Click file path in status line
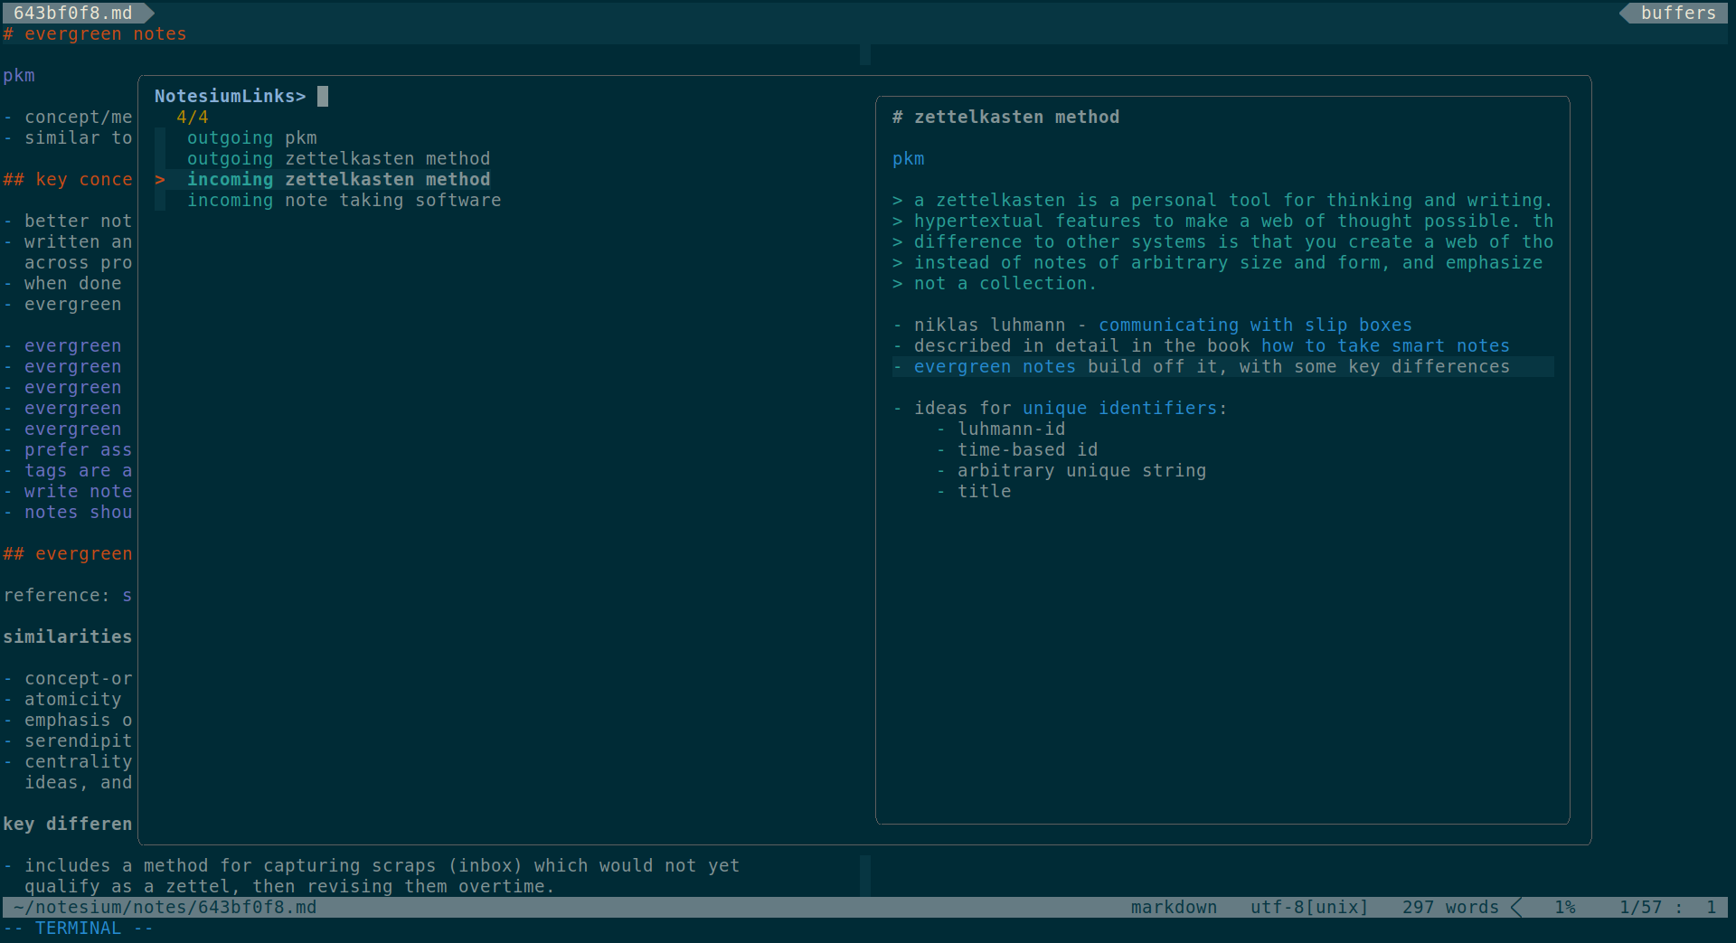This screenshot has height=943, width=1736. pos(165,907)
